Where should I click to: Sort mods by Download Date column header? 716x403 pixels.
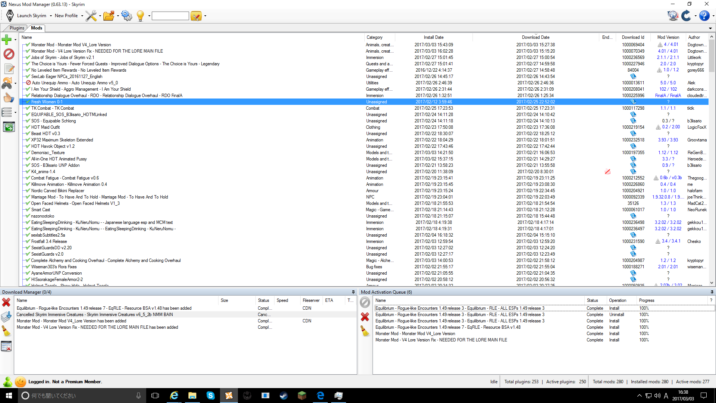point(536,37)
